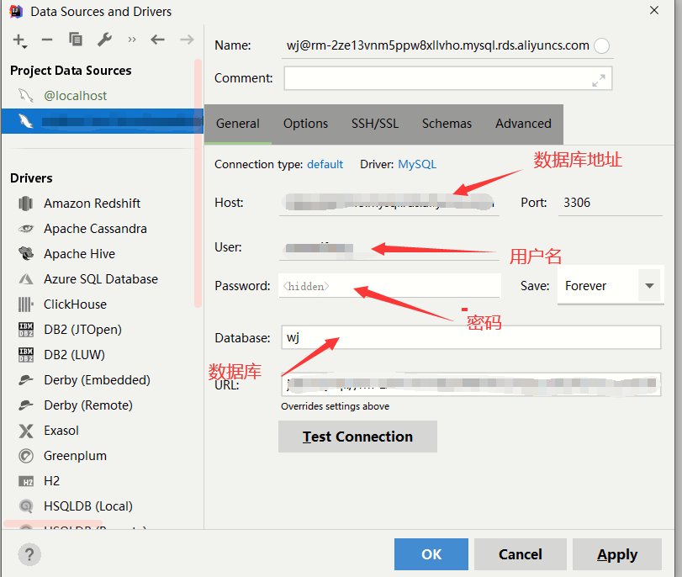Click the User field
The image size is (682, 577).
pyautogui.click(x=389, y=247)
